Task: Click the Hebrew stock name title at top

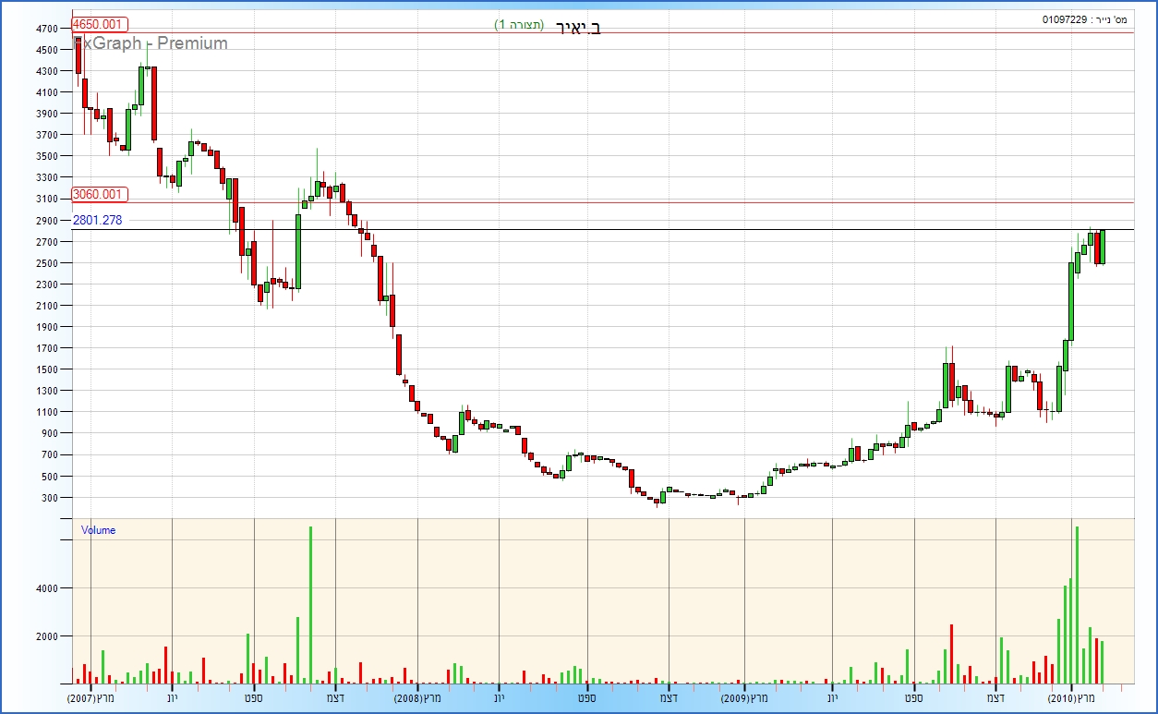Action: pyautogui.click(x=579, y=27)
